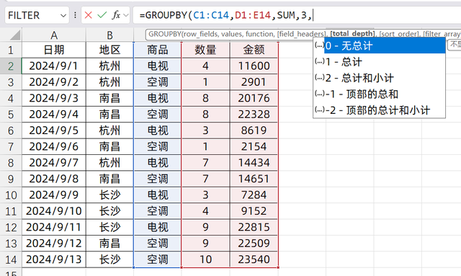
Task: Click the three-dot formula bar resize handle
Action: pos(75,15)
